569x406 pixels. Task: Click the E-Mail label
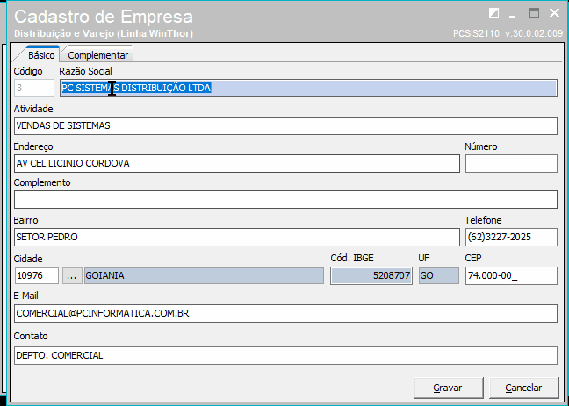click(x=25, y=296)
